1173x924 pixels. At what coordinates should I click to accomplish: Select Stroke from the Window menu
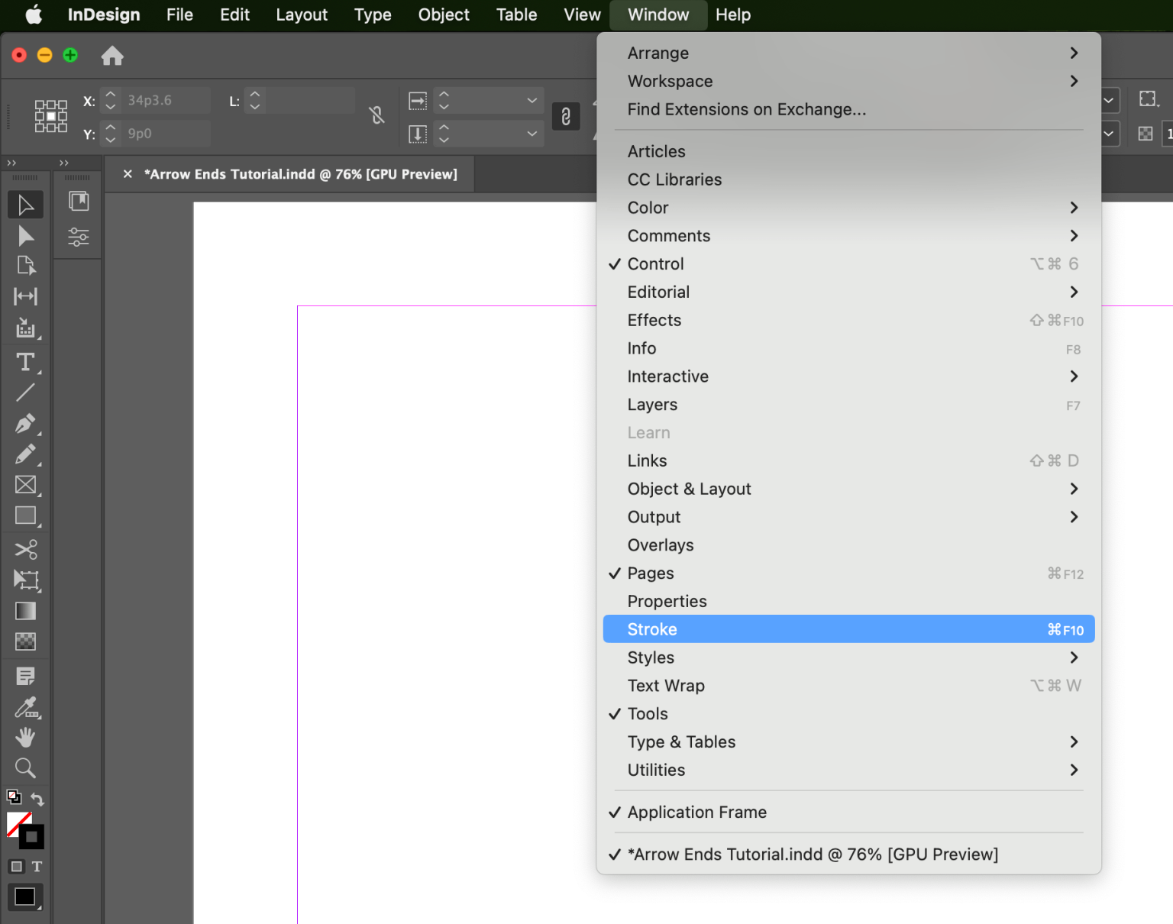[x=651, y=628]
